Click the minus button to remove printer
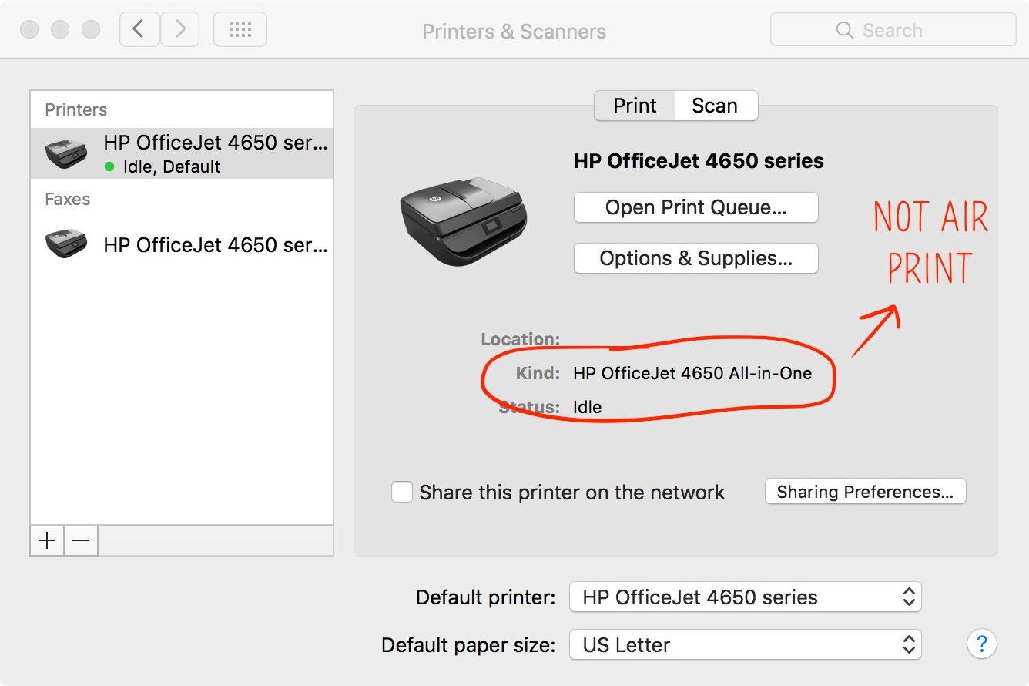 81,541
